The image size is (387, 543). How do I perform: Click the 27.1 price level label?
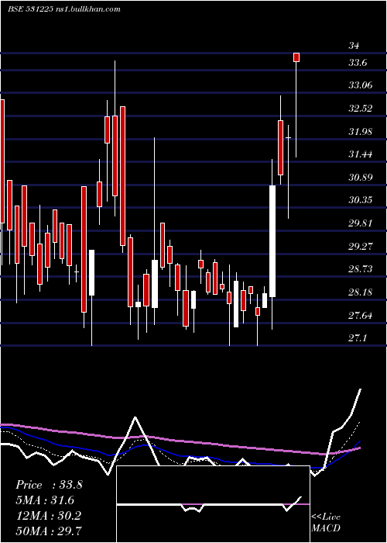[358, 338]
